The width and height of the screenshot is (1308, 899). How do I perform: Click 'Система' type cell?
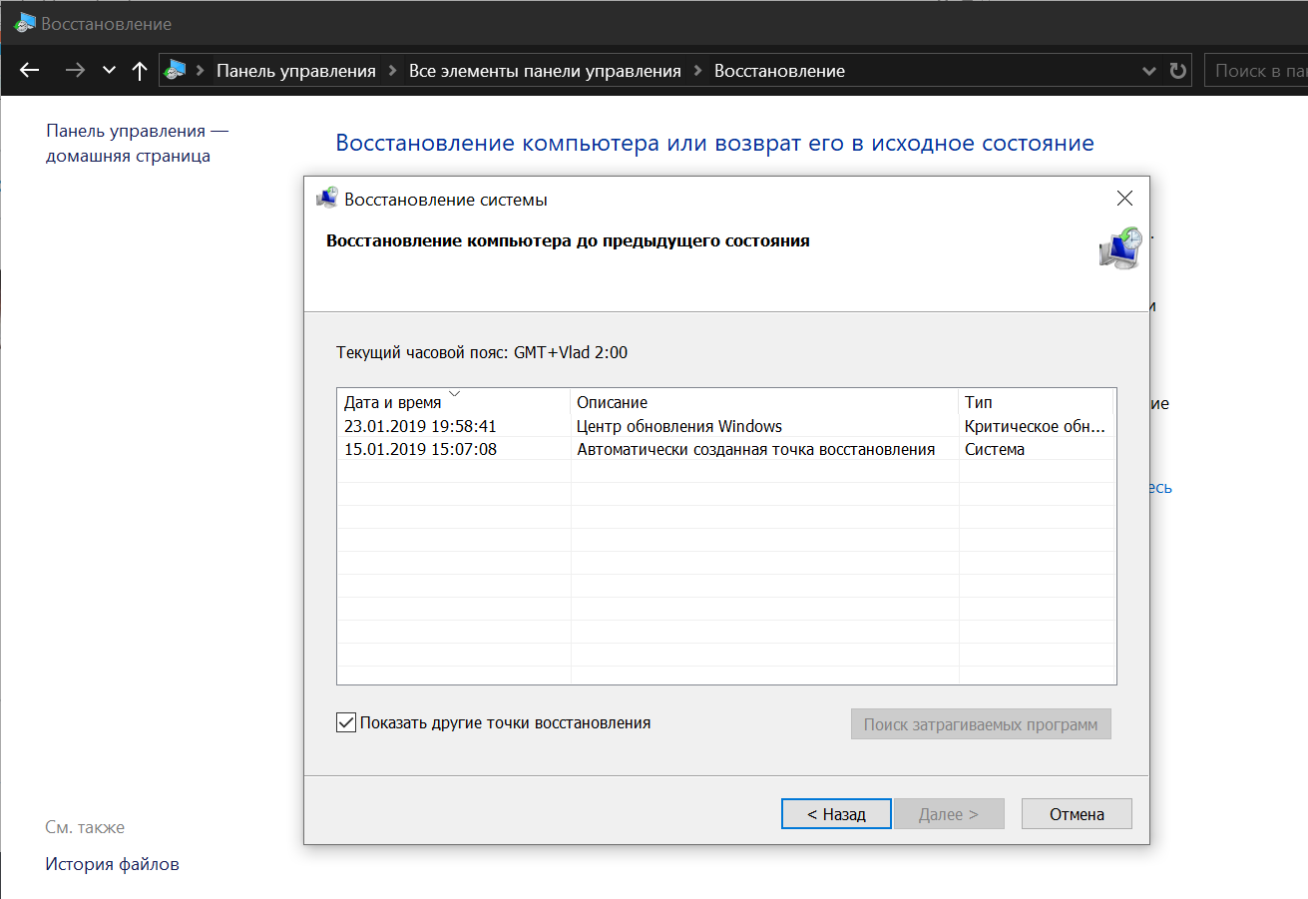point(995,449)
